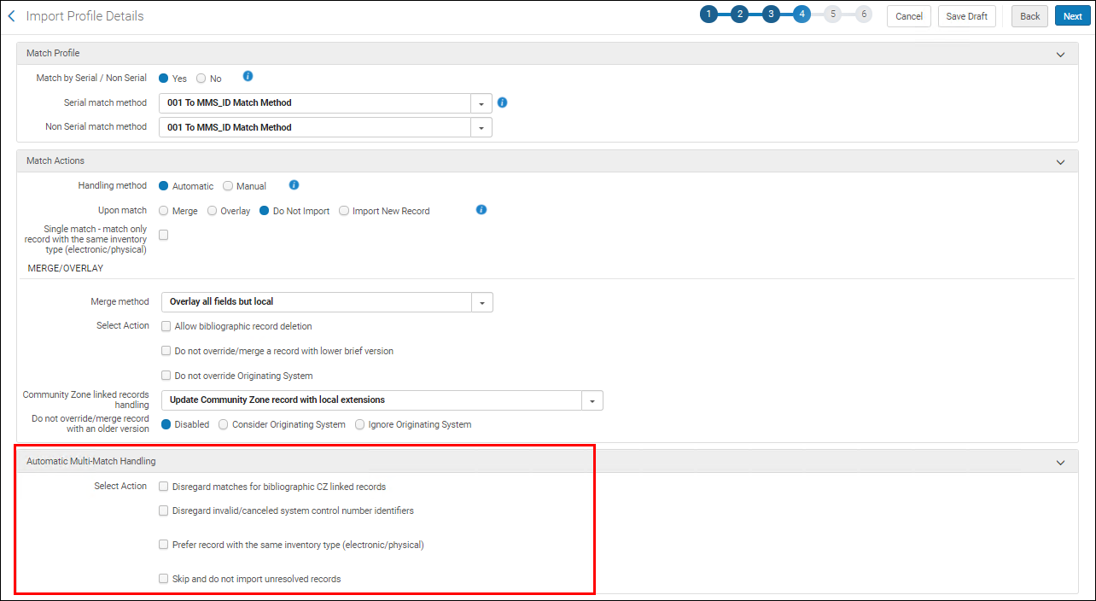Open Community Zone linked records handling dropdown arrow
Image resolution: width=1096 pixels, height=601 pixels.
(592, 400)
